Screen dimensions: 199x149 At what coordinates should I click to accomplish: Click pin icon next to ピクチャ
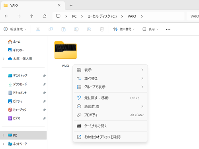click(44, 101)
